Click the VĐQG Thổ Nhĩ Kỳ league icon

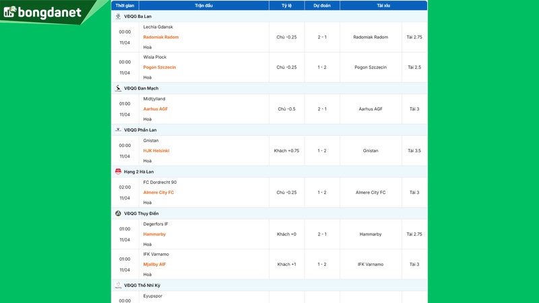point(119,285)
